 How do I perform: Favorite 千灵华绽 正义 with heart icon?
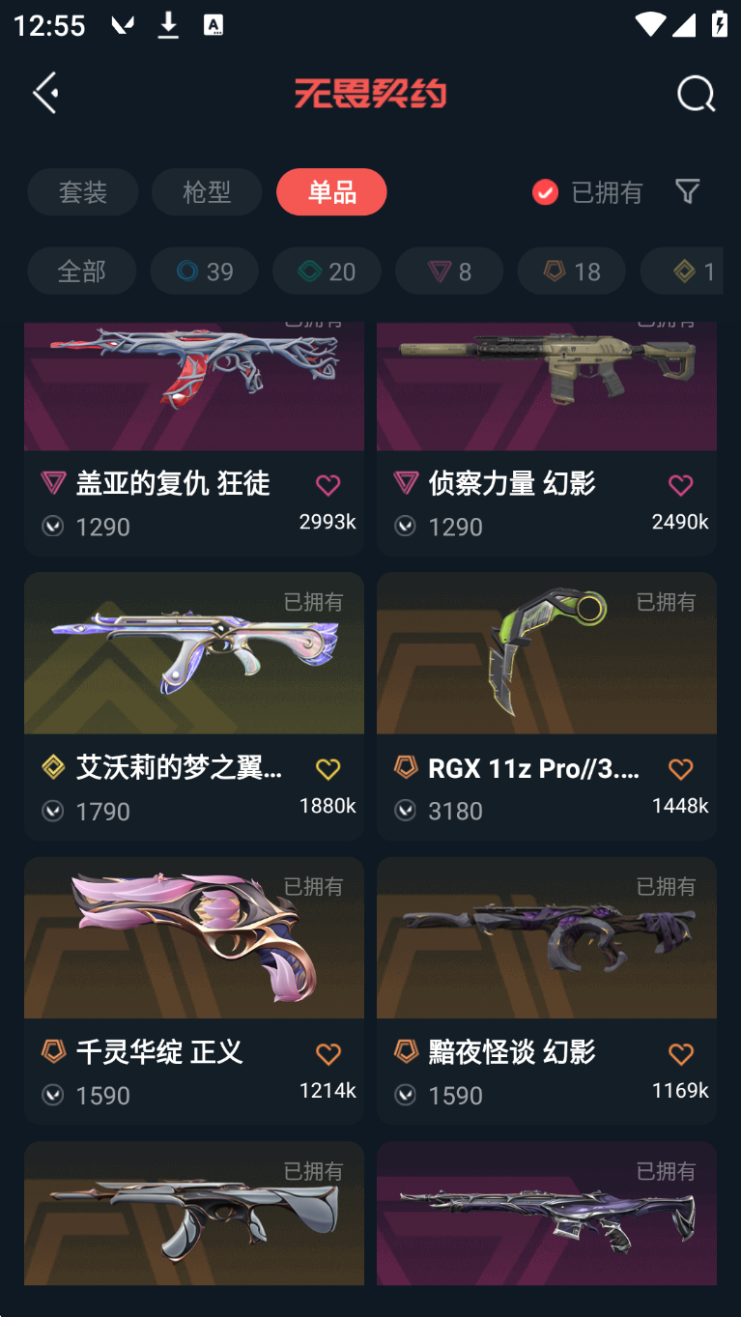click(328, 1053)
